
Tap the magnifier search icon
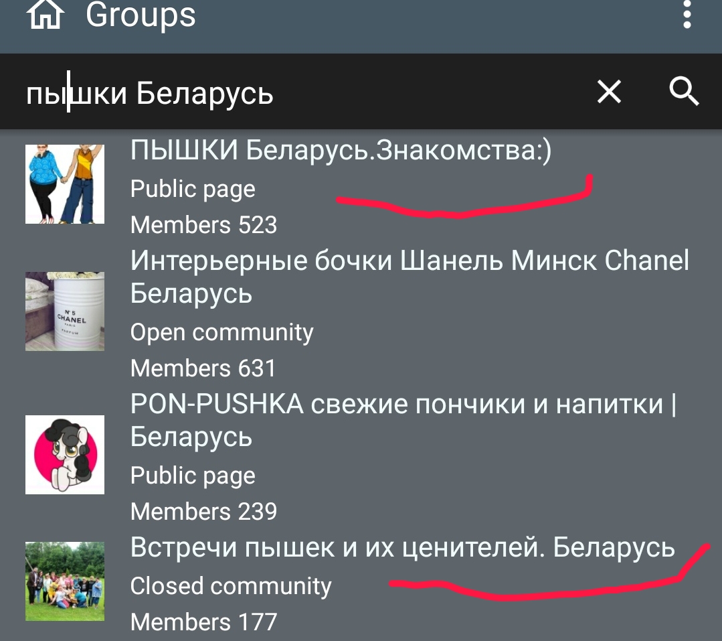pyautogui.click(x=684, y=91)
